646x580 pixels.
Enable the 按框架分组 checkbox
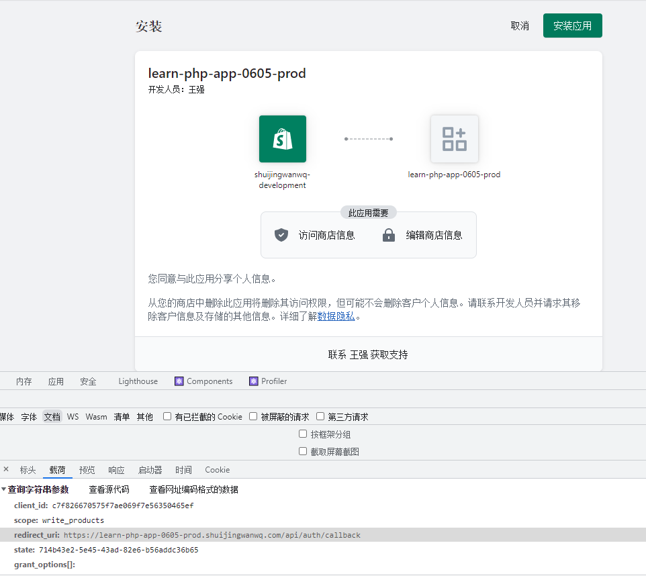click(303, 434)
